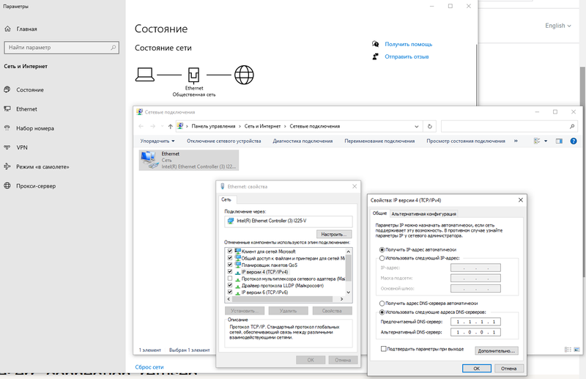This screenshot has width=586, height=379.
Task: Click the Ethernet adapter icon in Network Connections
Action: pos(149,160)
